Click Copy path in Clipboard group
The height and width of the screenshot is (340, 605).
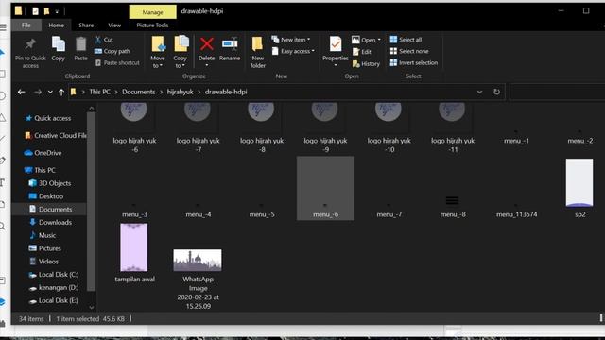tap(112, 51)
